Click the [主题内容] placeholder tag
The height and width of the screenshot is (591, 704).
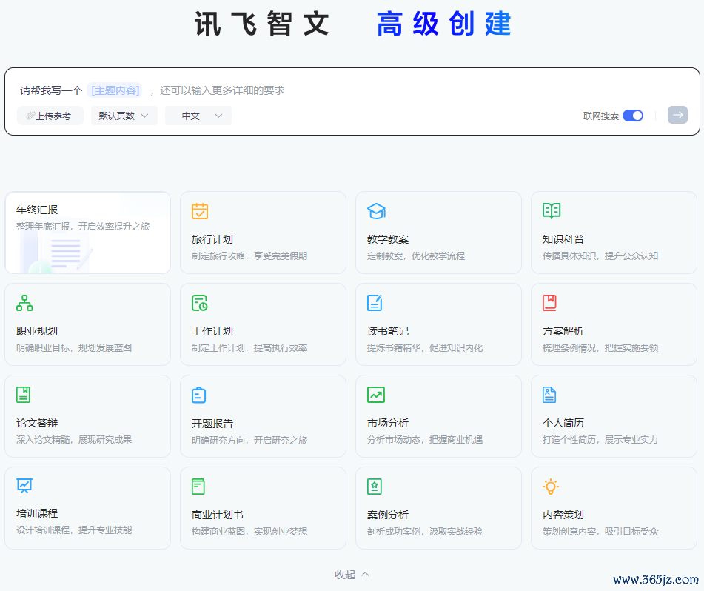115,90
